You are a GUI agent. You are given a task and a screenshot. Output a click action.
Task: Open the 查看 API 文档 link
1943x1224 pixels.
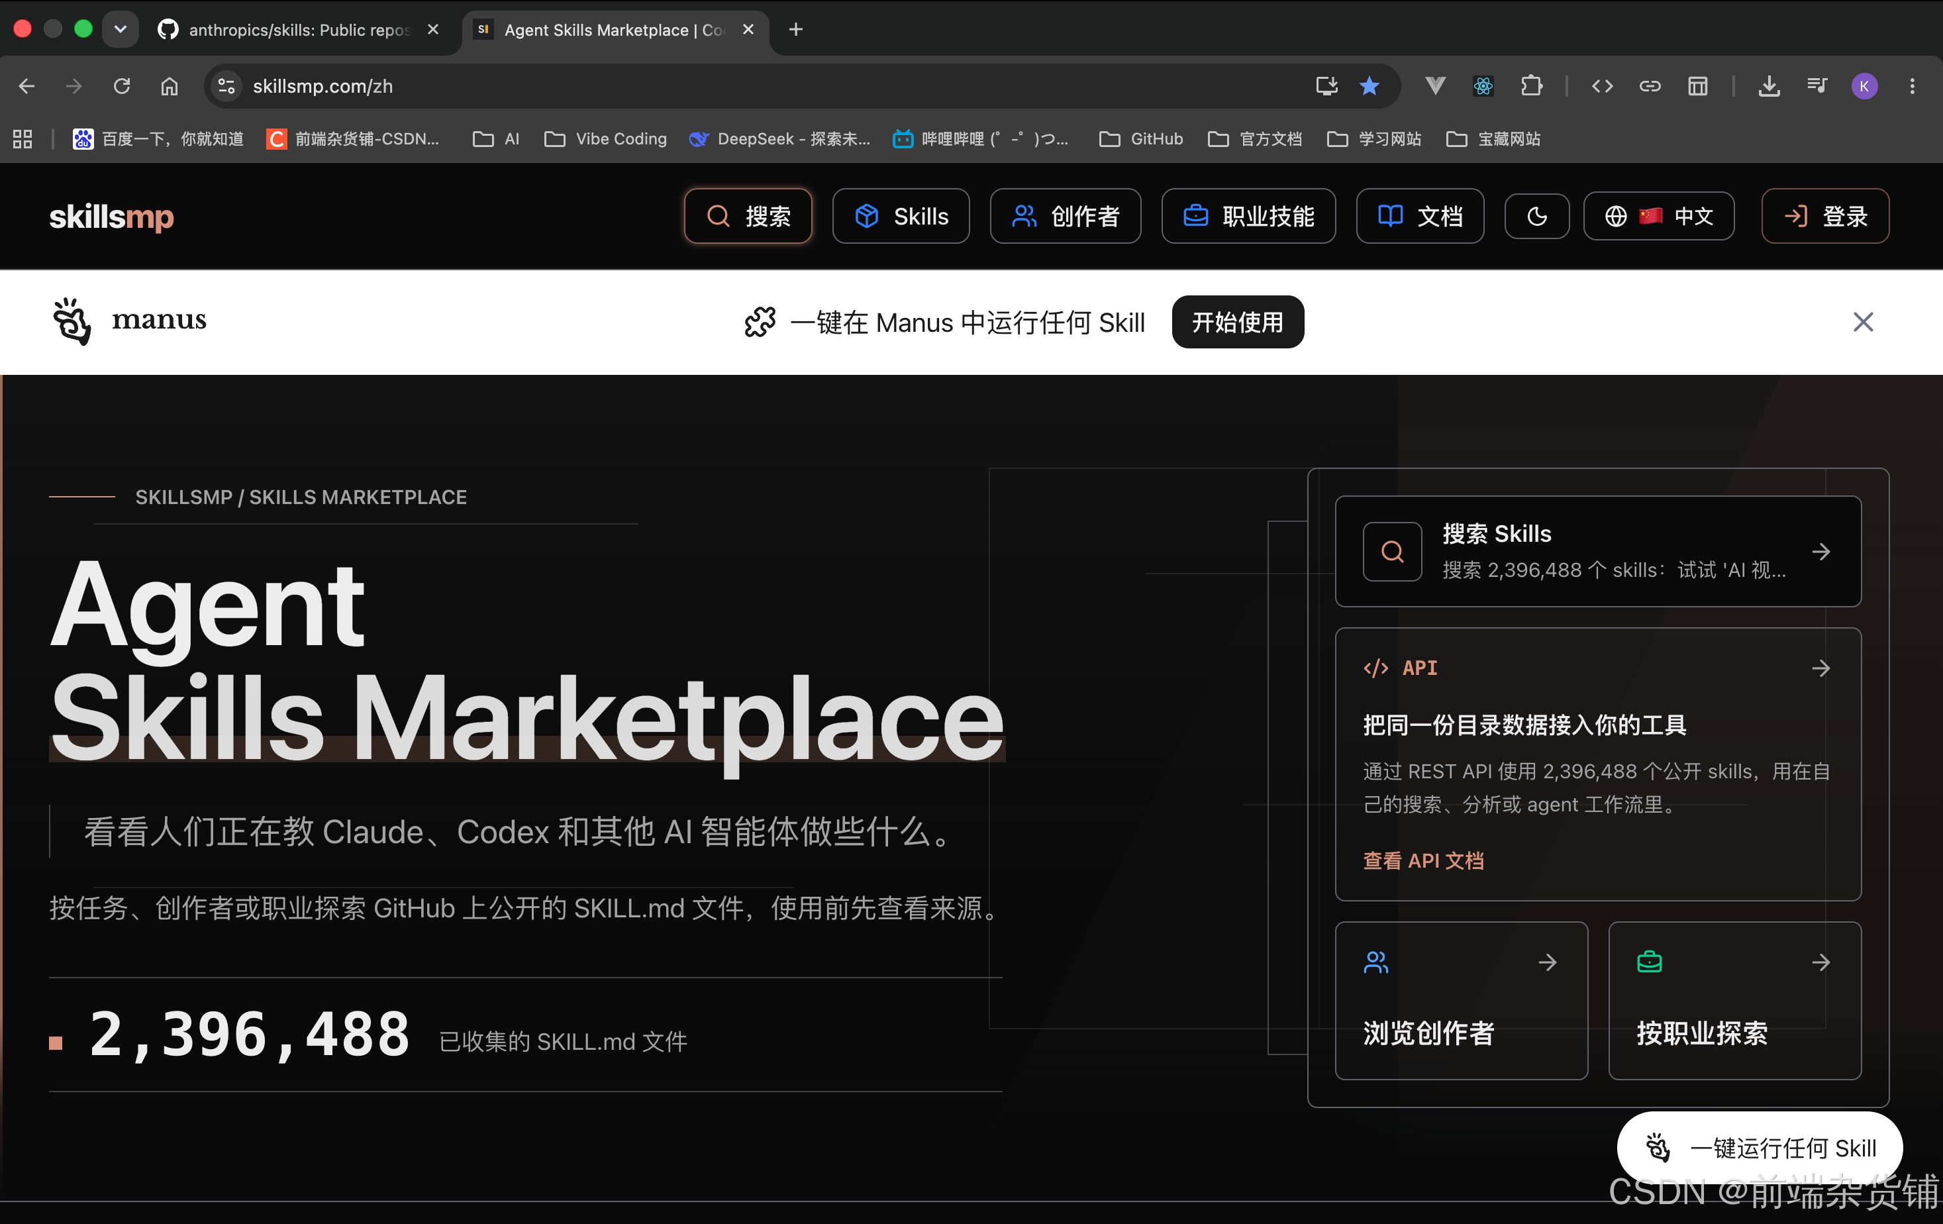(x=1423, y=861)
